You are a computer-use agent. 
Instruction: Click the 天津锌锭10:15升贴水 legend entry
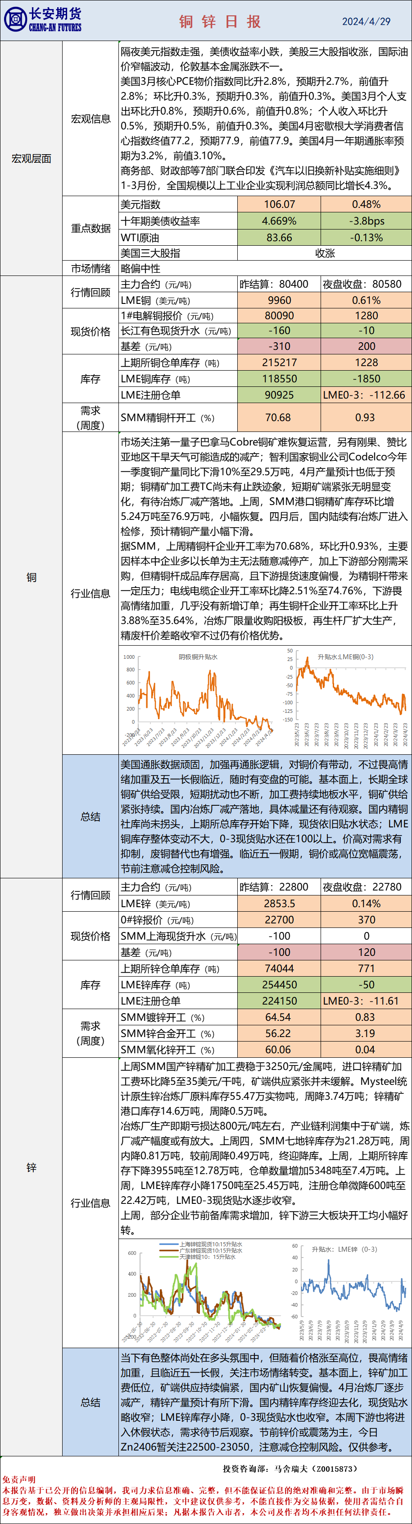pos(198,1257)
